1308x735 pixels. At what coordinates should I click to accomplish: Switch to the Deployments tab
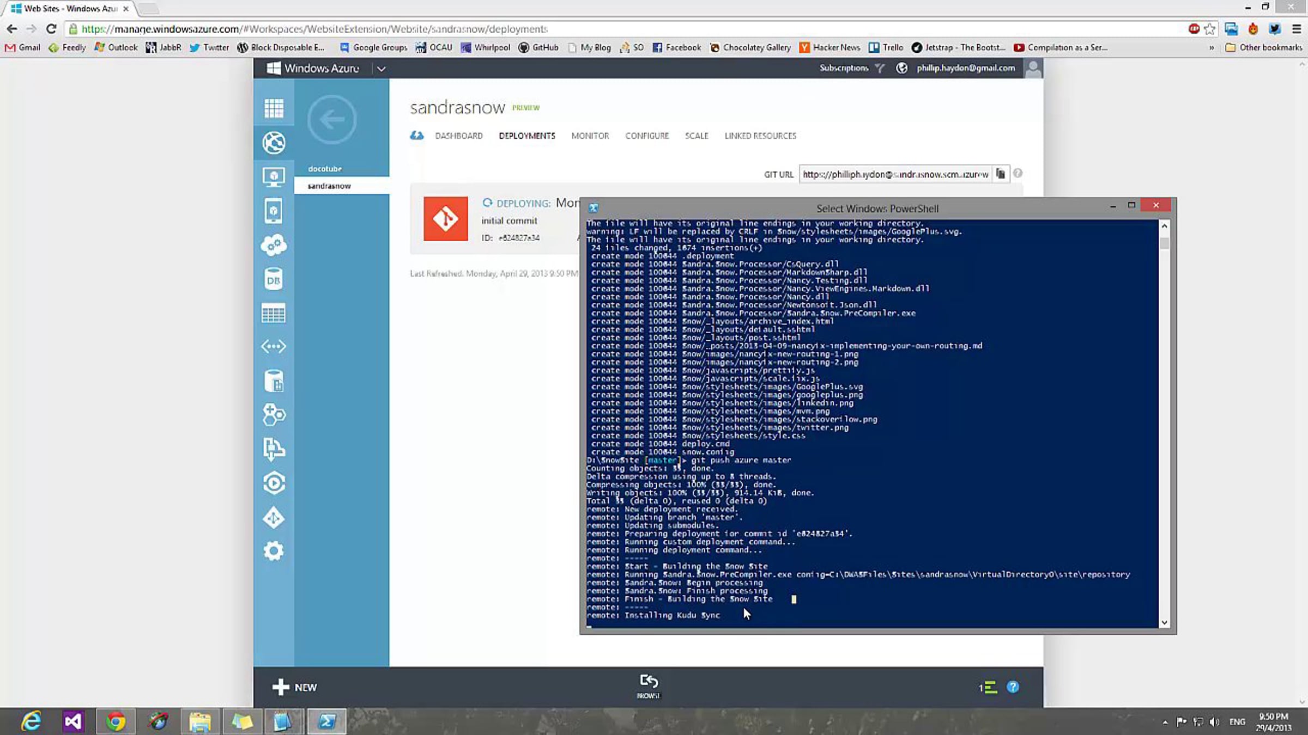click(x=527, y=136)
